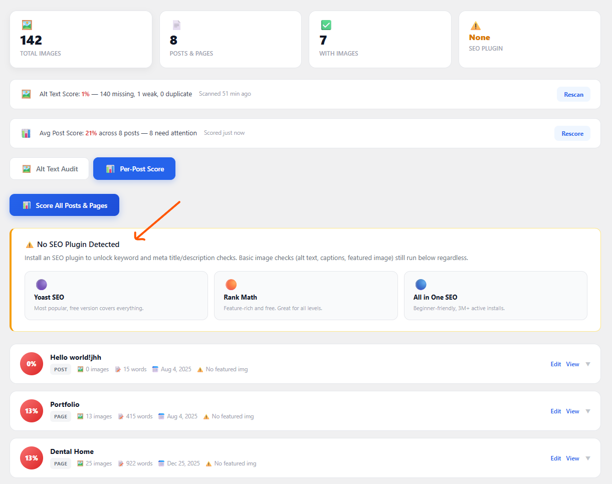Click the 13 images text

click(x=99, y=416)
